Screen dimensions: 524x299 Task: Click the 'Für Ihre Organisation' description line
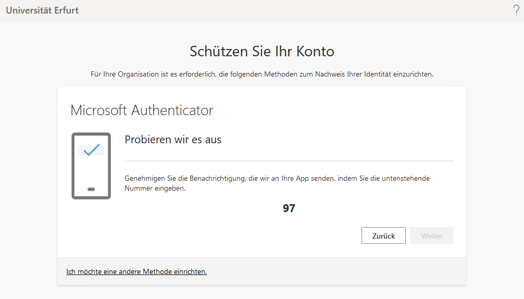(x=261, y=74)
